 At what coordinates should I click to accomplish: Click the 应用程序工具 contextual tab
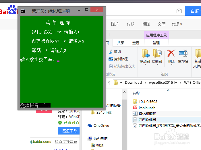point(156,35)
